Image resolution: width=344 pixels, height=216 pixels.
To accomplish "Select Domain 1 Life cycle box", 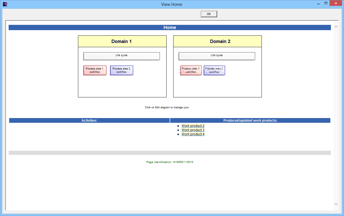I will coord(121,56).
